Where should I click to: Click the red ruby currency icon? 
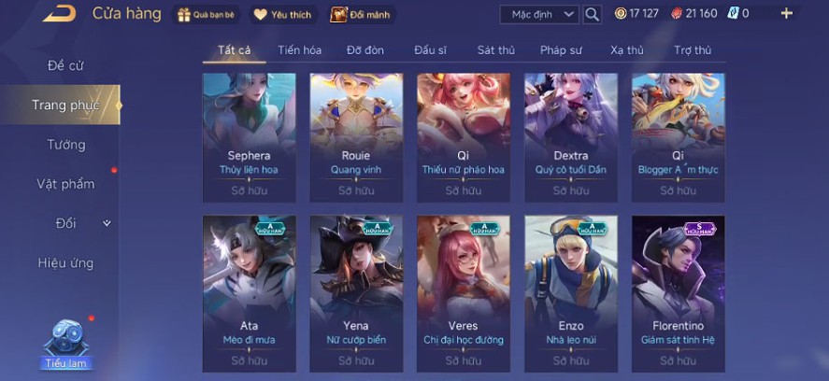click(x=677, y=14)
